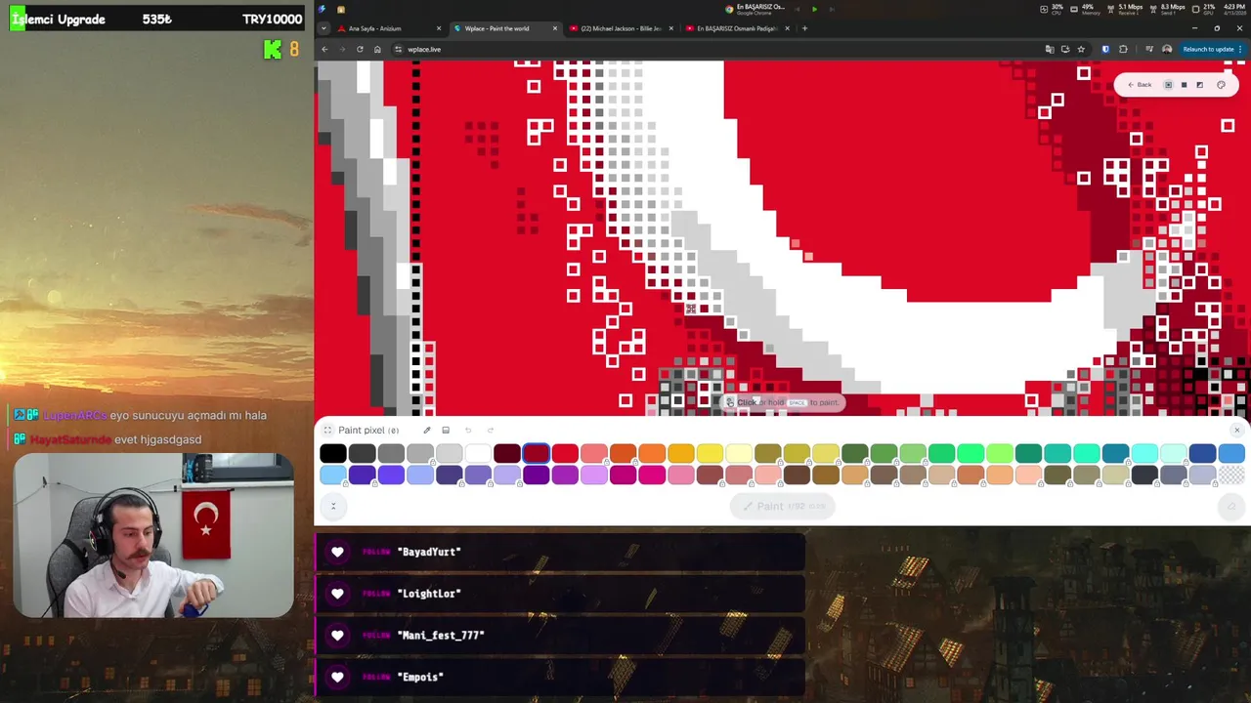Select the solid-square overlay mode icon
Screen dimensions: 1251x703
click(1184, 85)
